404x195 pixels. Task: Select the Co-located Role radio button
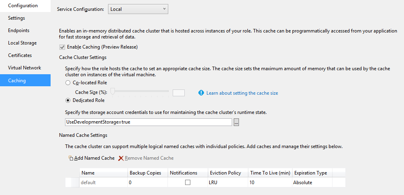tap(68, 83)
